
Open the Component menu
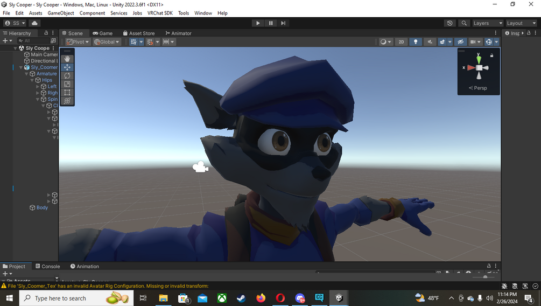tap(92, 13)
